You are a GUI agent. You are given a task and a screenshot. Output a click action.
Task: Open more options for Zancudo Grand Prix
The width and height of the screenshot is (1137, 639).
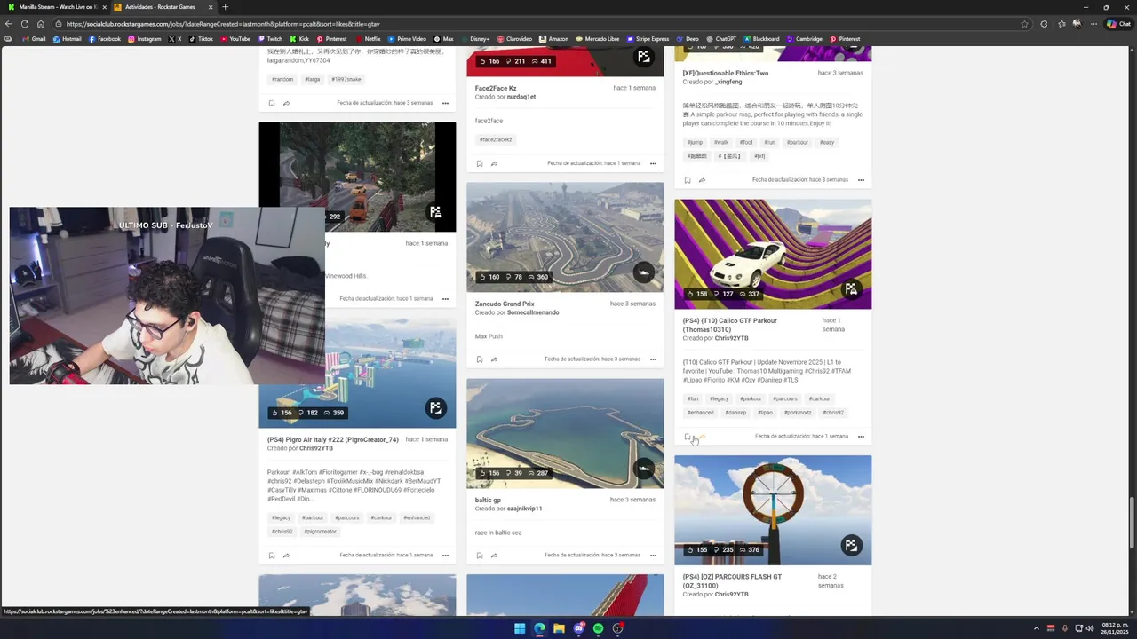click(653, 359)
